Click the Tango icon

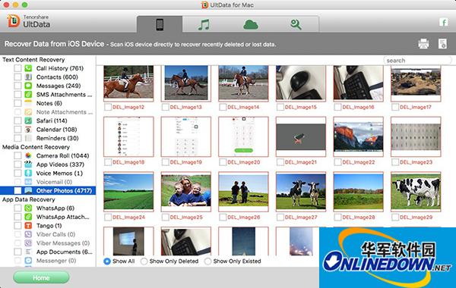28,225
